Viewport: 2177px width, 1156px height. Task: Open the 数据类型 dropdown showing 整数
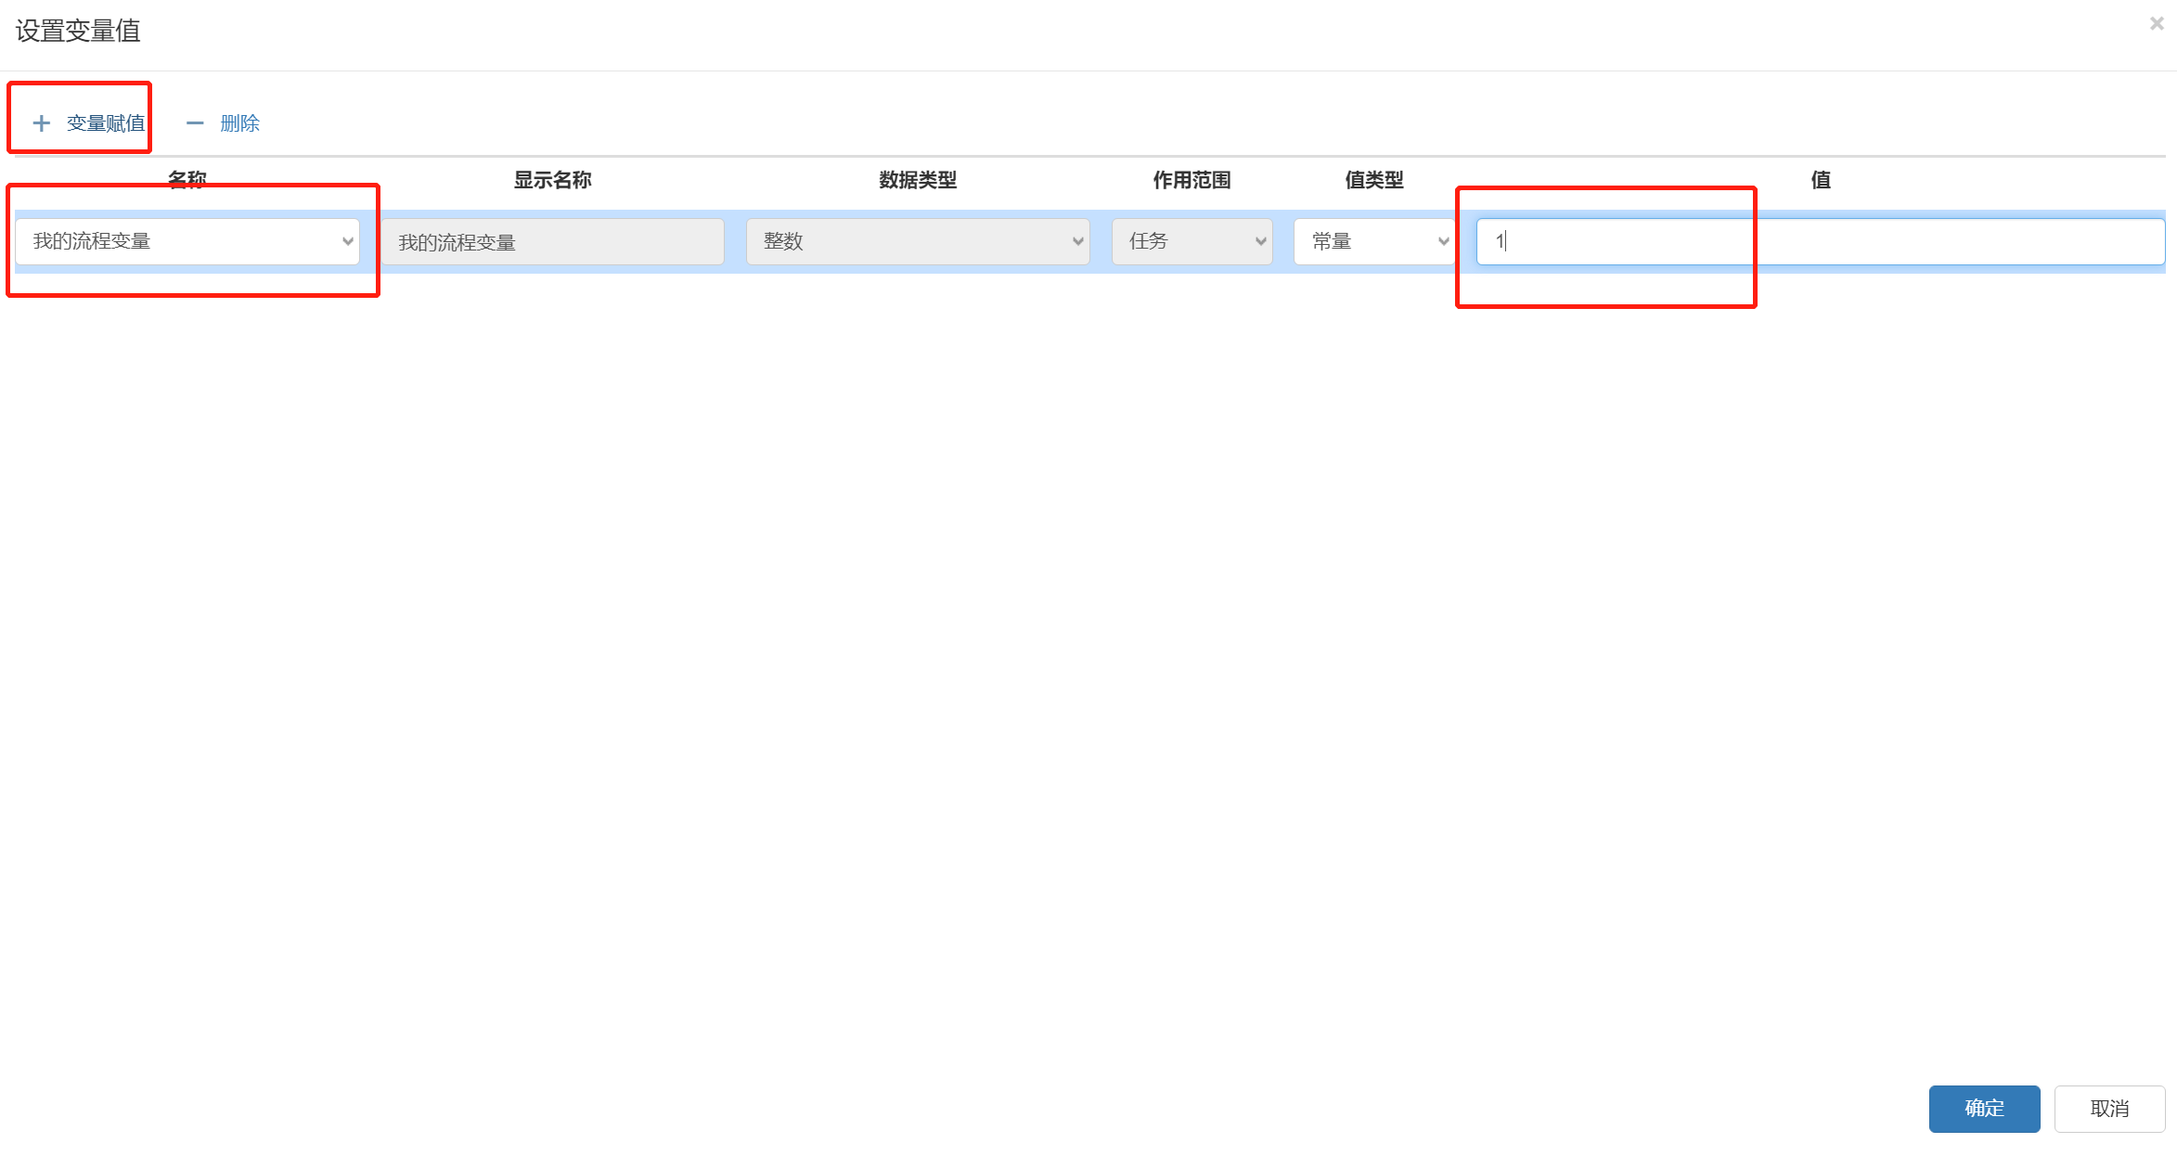917,241
